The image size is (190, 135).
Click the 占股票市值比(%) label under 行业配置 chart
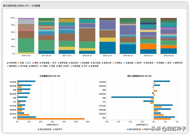53,125
